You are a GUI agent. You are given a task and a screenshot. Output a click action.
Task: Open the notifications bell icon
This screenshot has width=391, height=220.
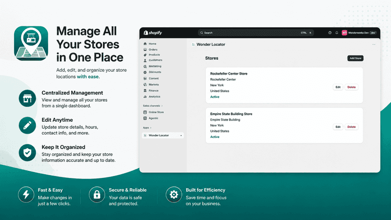point(337,33)
